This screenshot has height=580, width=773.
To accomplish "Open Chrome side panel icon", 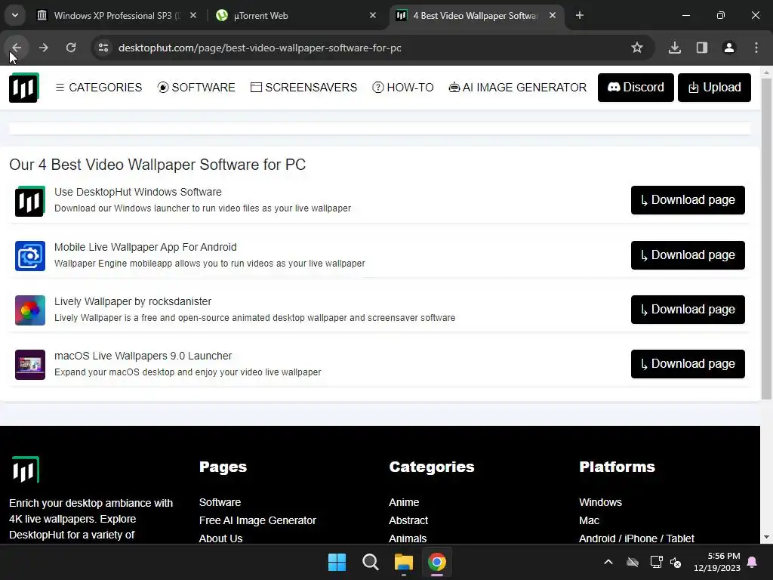I will click(x=702, y=48).
